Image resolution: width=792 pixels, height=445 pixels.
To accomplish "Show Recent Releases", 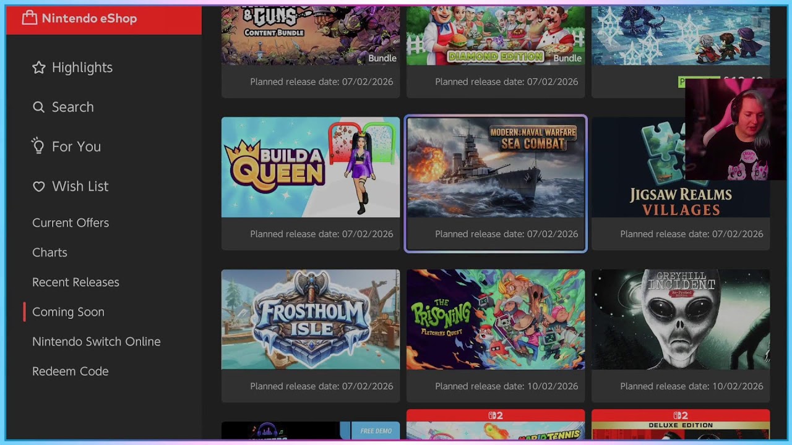I will [x=75, y=282].
